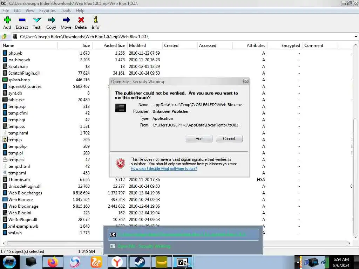Open the View menu
359x269 pixels.
click(30, 11)
